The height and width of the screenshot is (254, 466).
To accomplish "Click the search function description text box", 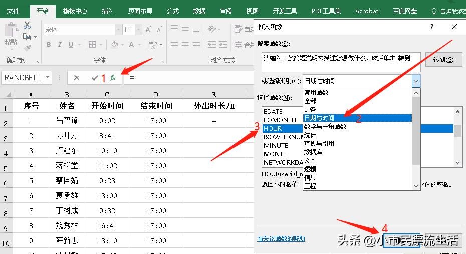I will (x=341, y=62).
